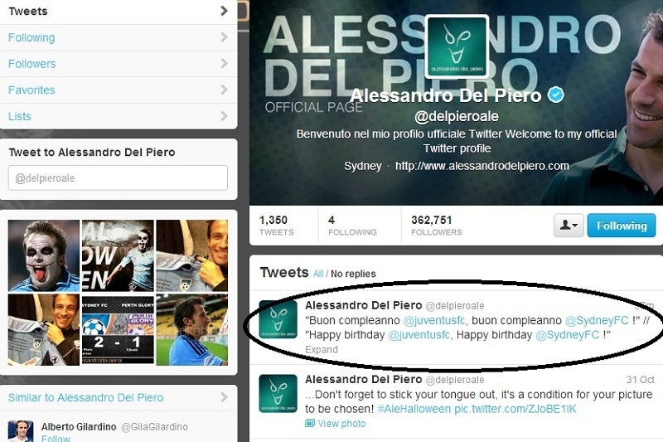Toggle the blue Following button
Screen dimensions: 663x442
tap(622, 226)
